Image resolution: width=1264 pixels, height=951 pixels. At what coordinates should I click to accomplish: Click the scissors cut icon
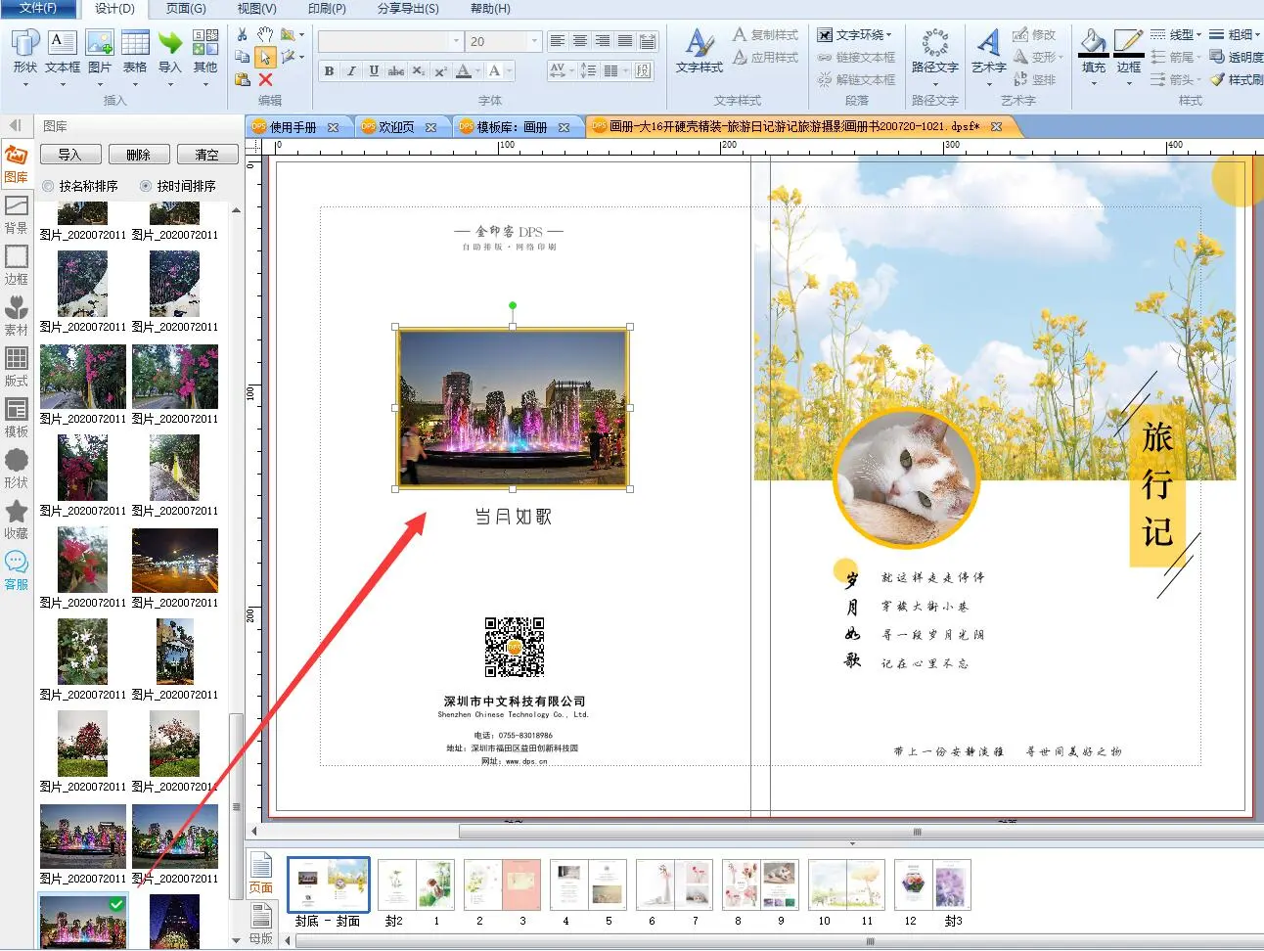(242, 35)
